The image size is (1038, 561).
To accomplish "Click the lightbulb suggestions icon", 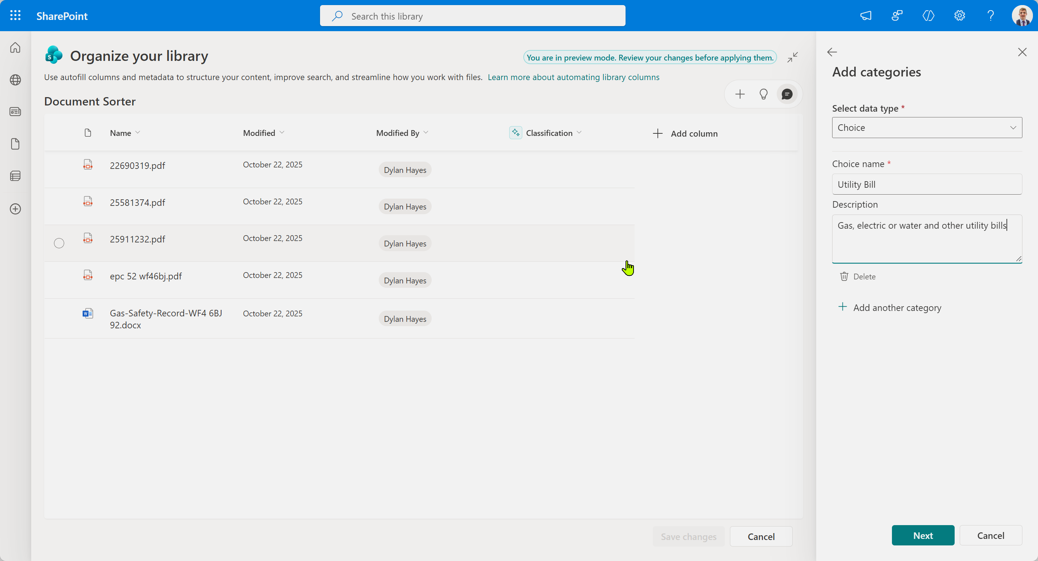I will (763, 94).
